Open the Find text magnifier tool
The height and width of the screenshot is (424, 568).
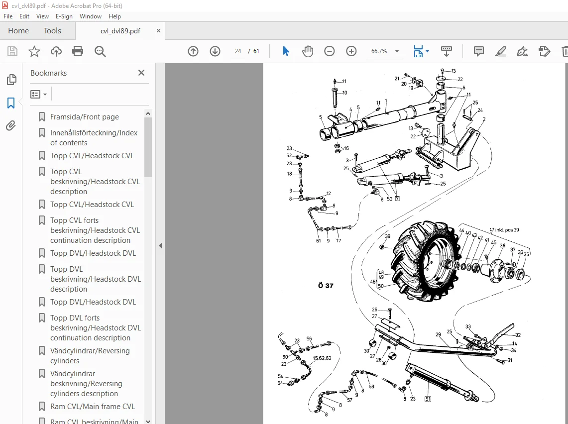pos(100,51)
